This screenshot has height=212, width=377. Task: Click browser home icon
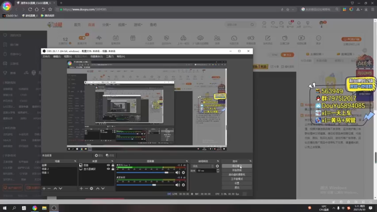(x=37, y=9)
